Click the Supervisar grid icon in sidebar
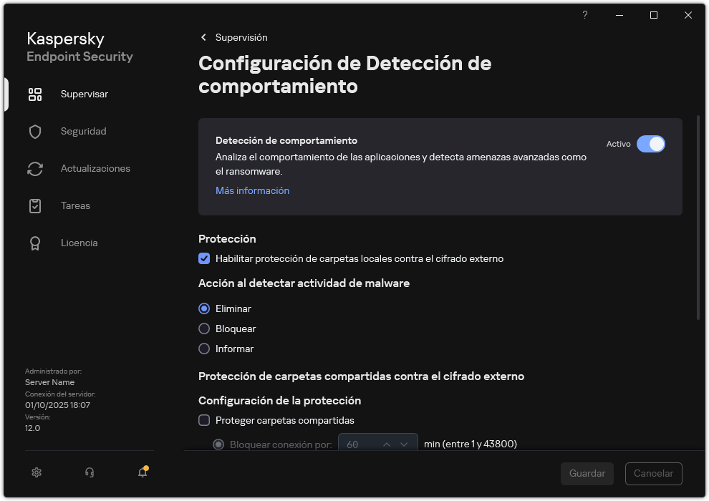This screenshot has width=709, height=501. [35, 94]
